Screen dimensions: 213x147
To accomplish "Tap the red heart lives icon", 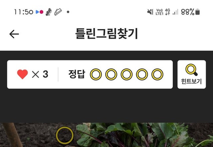I will [22, 74].
